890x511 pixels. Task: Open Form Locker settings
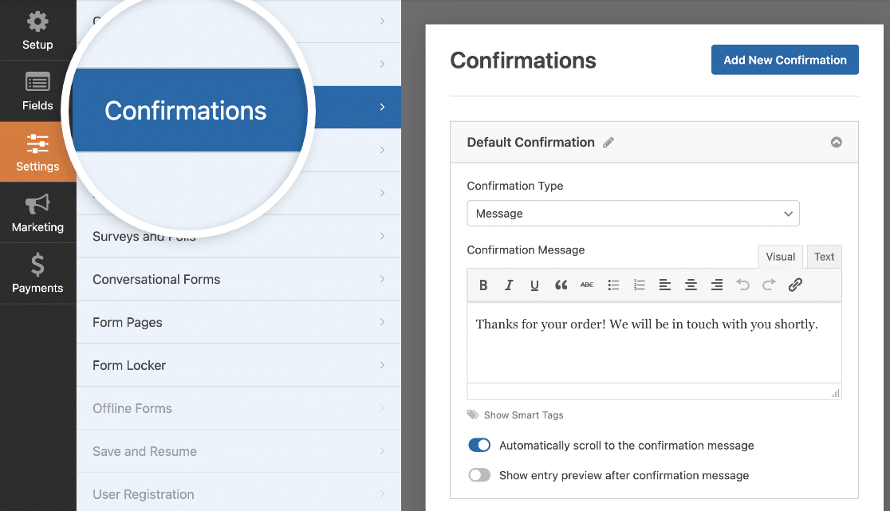(239, 365)
